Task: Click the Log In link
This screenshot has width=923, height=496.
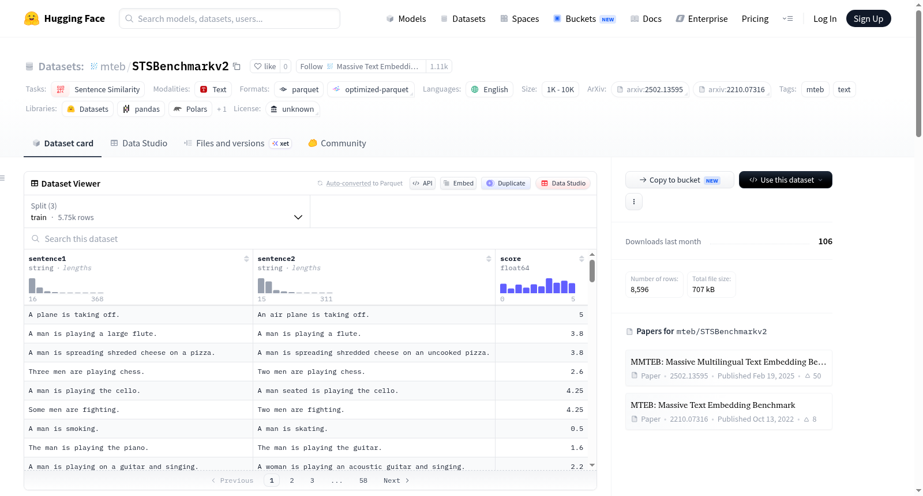Action: pyautogui.click(x=825, y=18)
